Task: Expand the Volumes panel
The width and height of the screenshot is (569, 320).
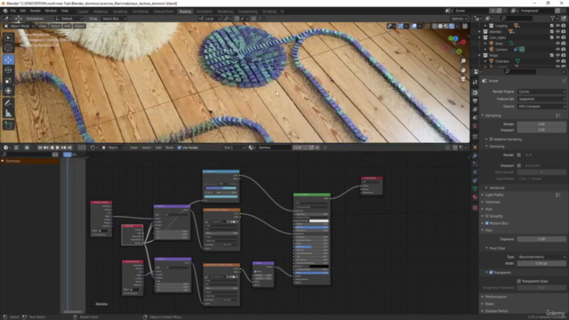Action: (493, 202)
